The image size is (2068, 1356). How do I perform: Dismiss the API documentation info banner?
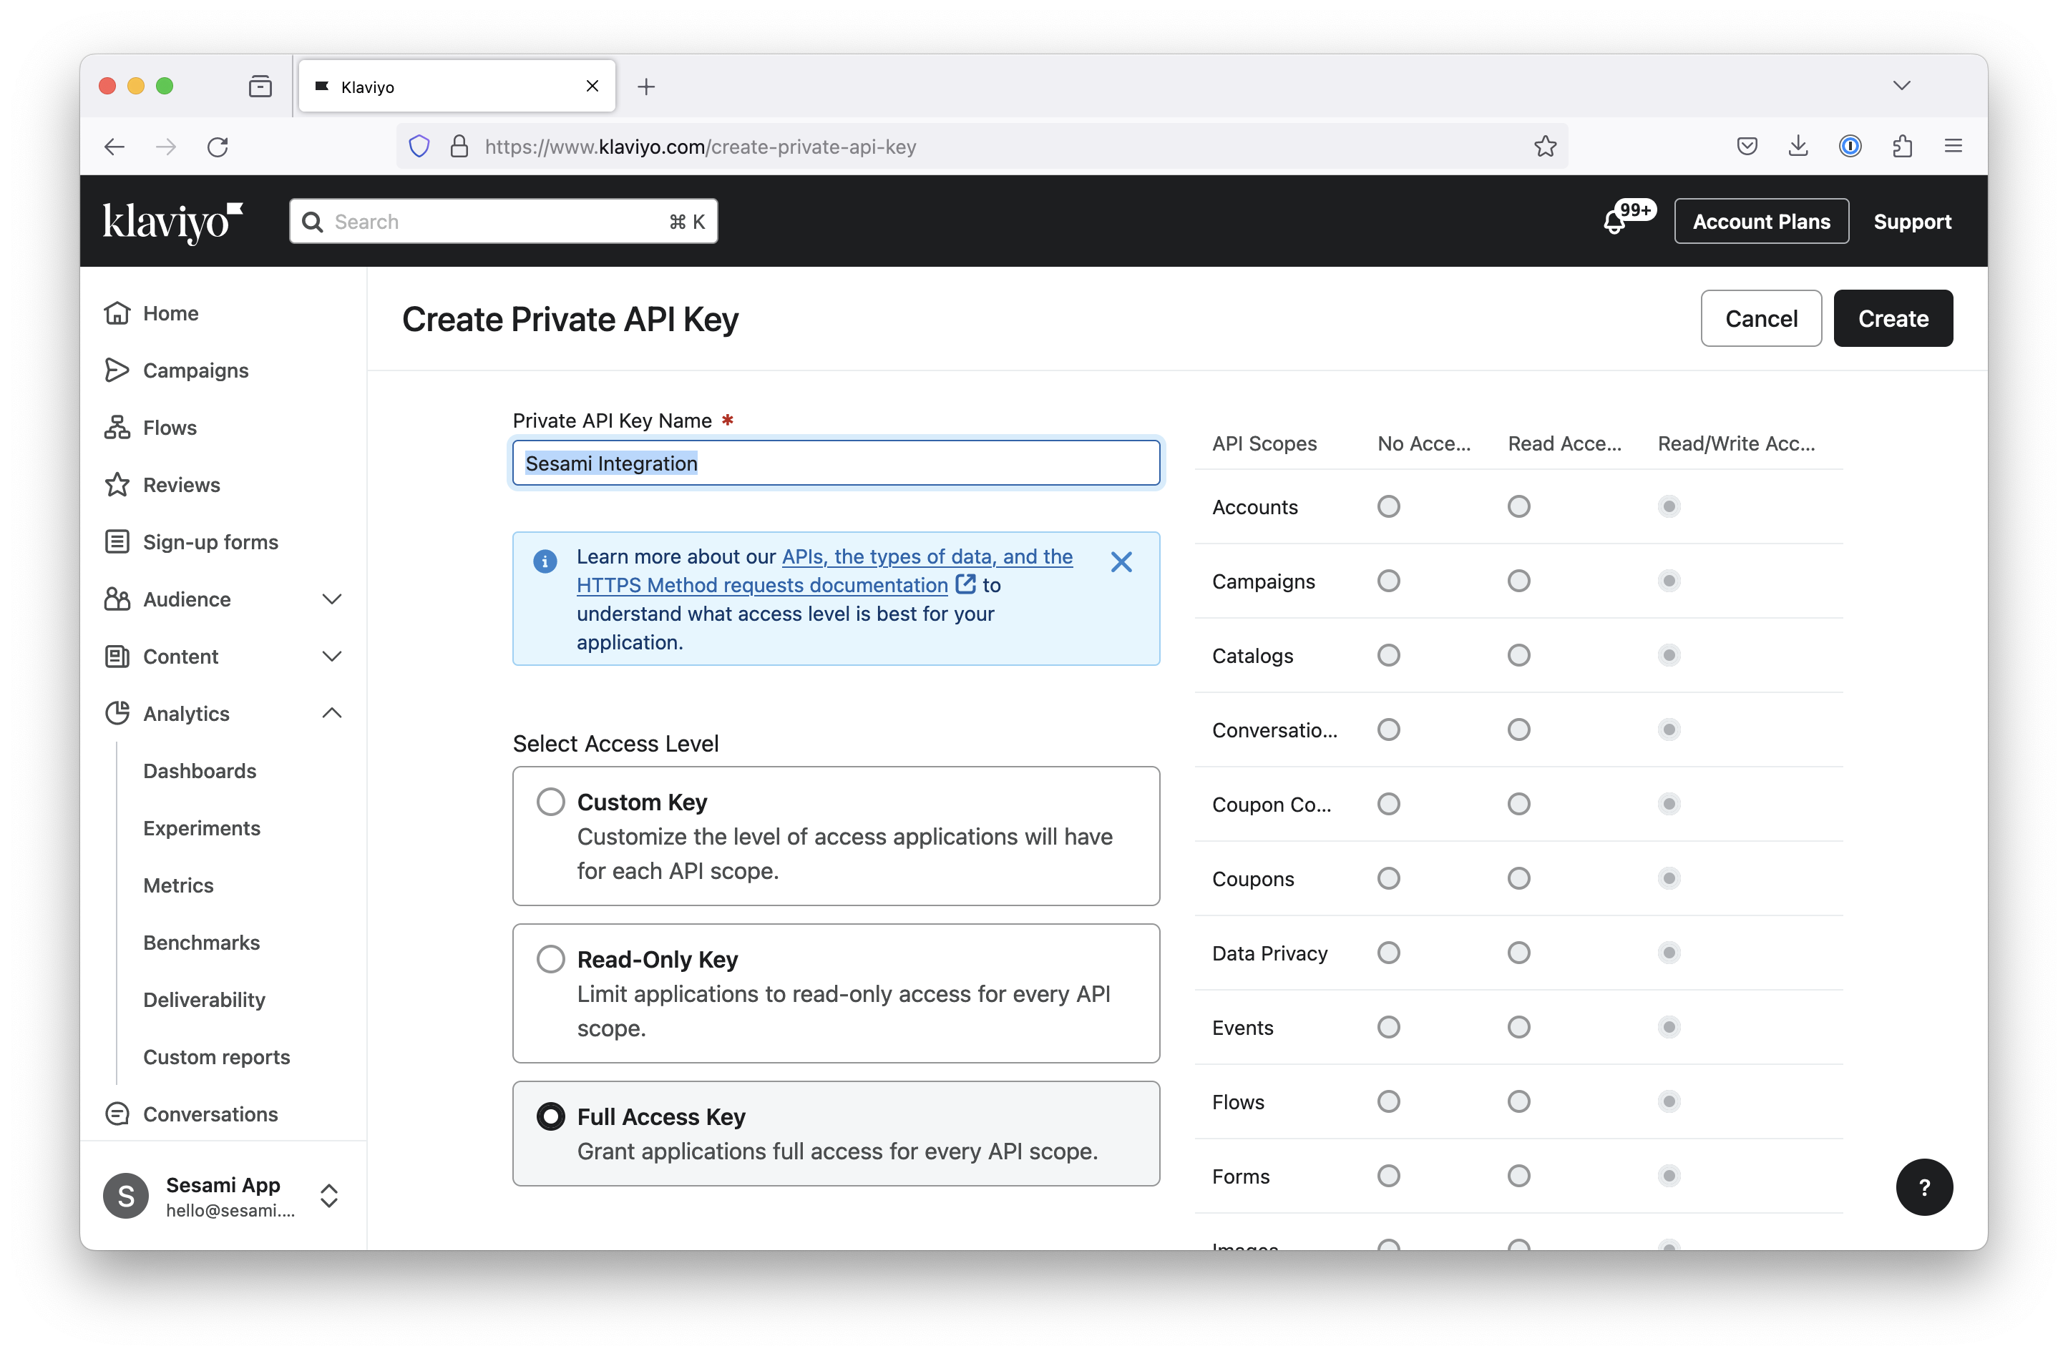coord(1121,562)
